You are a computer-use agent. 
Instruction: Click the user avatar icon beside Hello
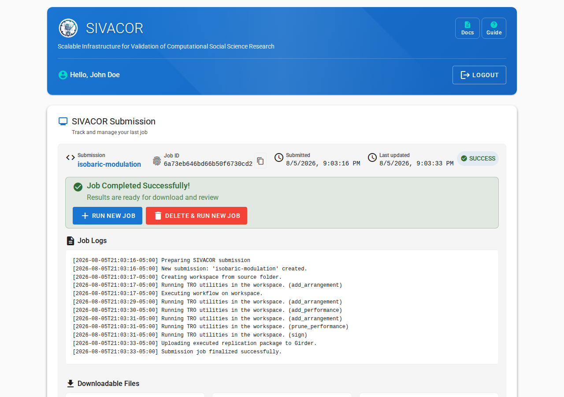point(63,75)
